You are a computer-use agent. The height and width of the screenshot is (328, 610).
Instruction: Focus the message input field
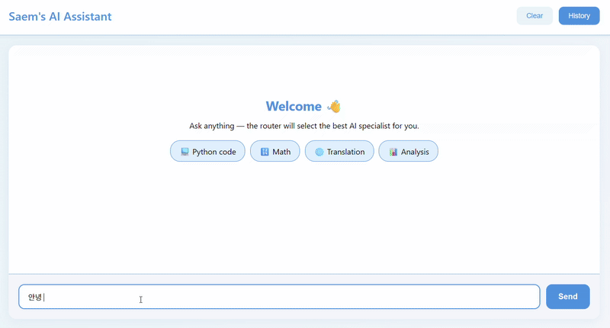(305, 297)
